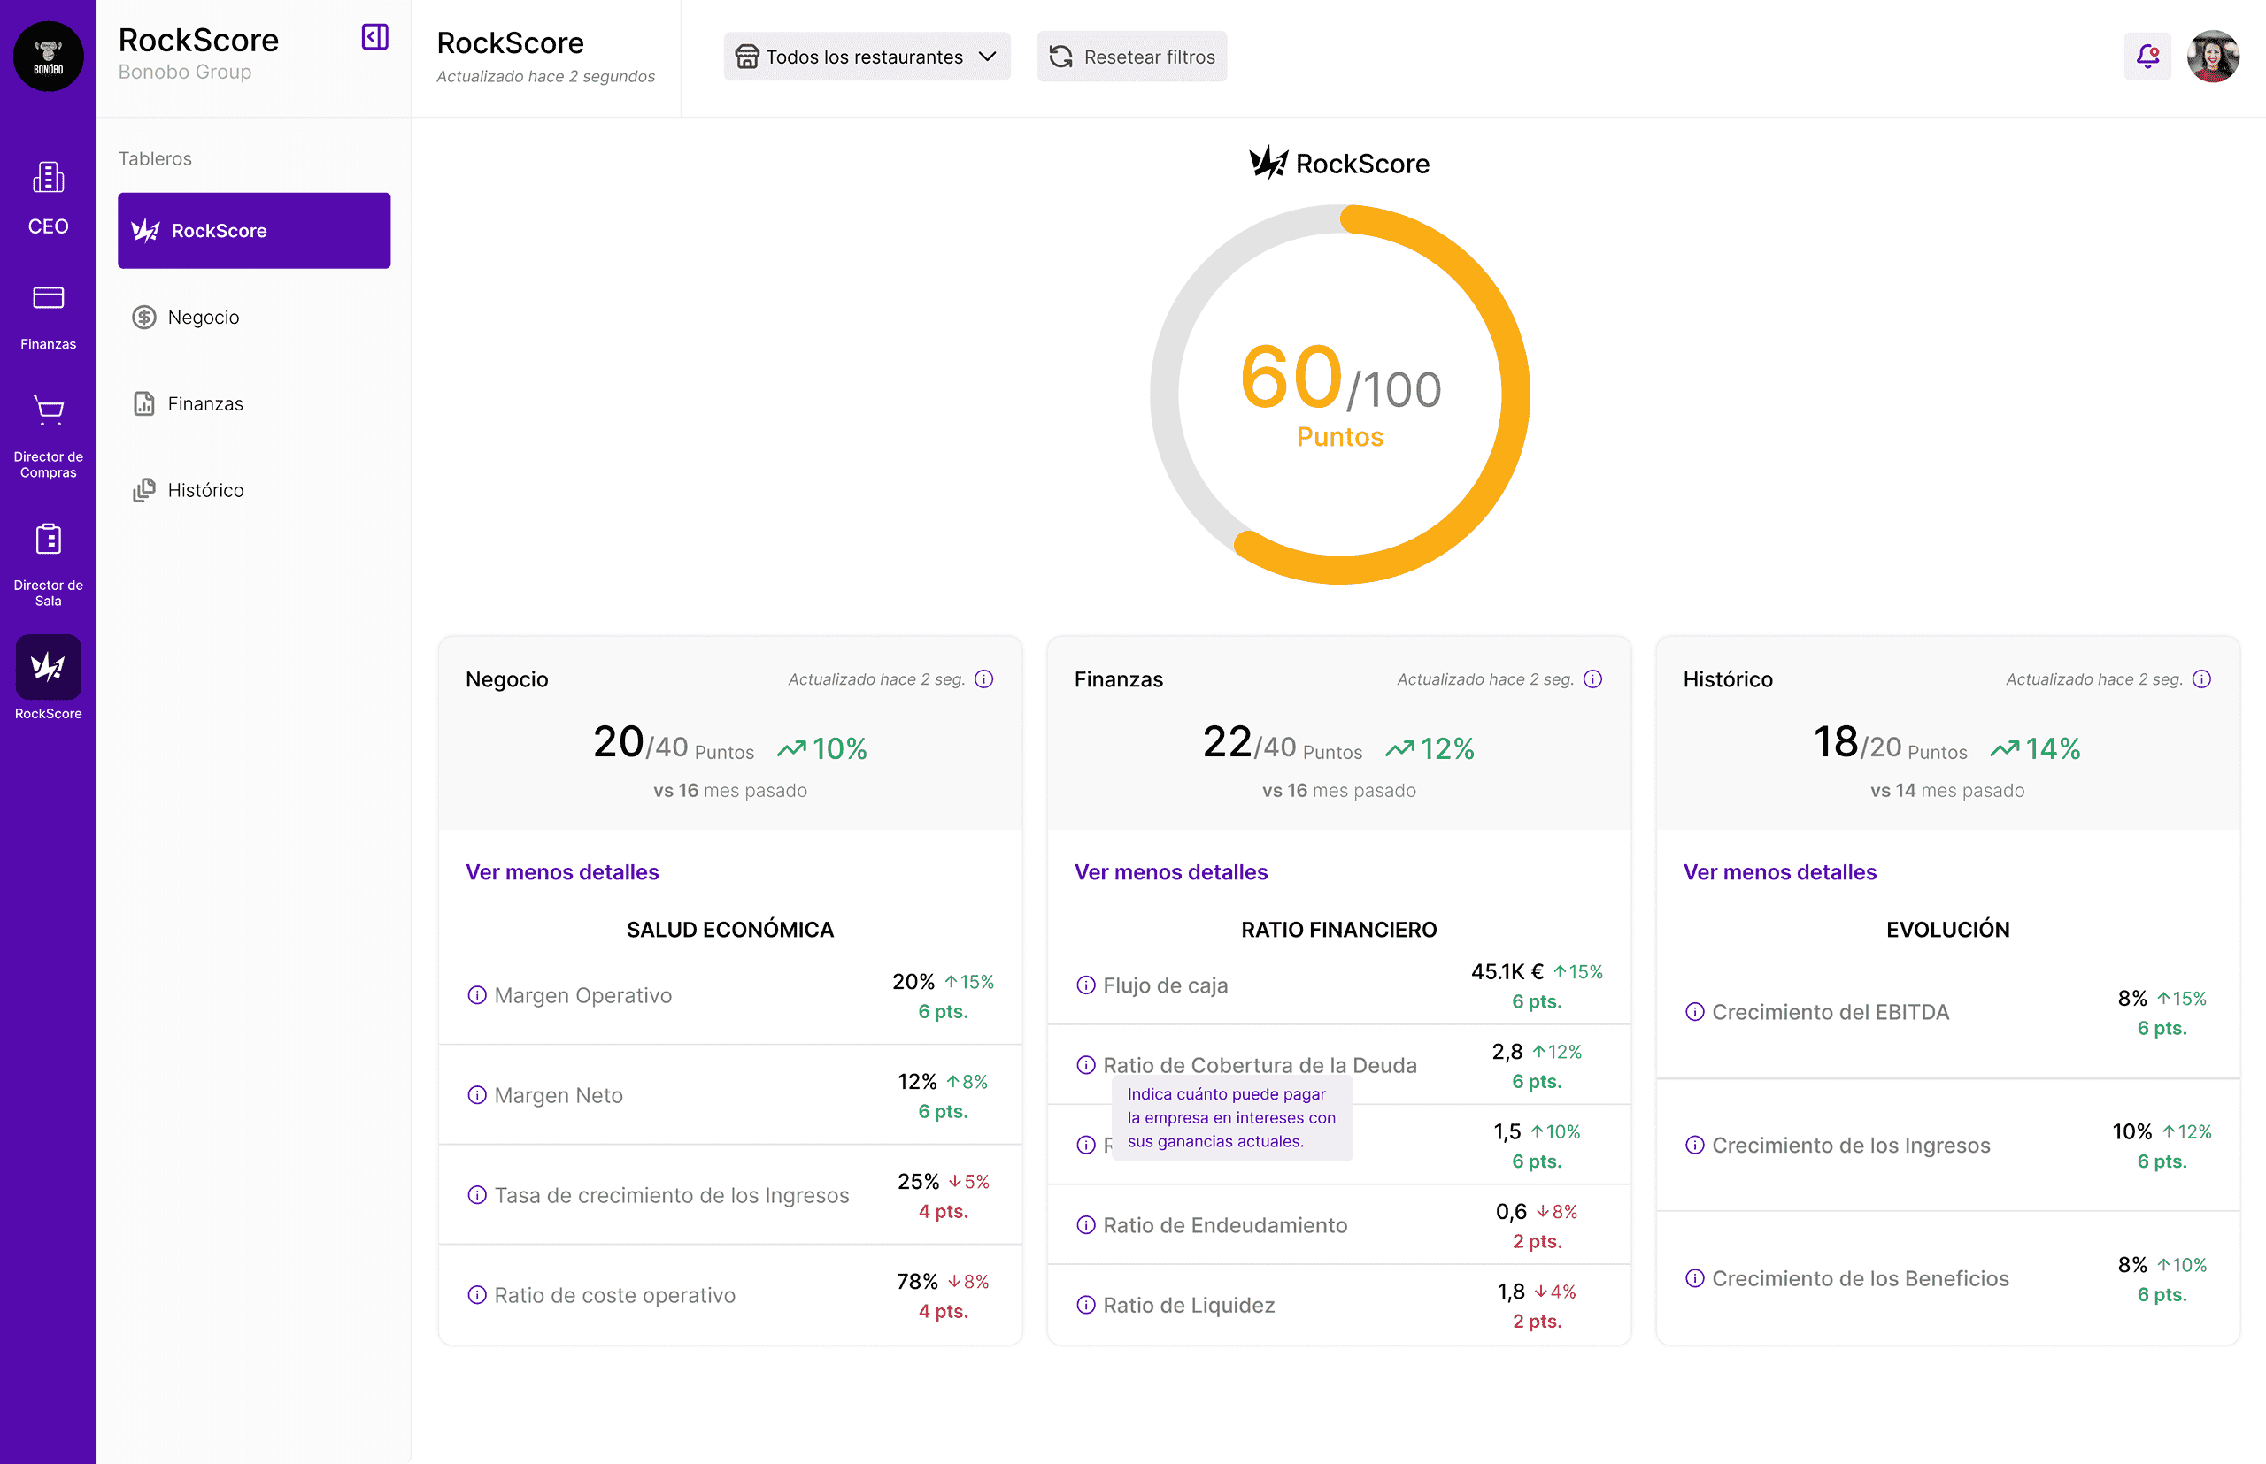Collapse details in the Histórico card
The height and width of the screenshot is (1464, 2266).
point(1780,871)
